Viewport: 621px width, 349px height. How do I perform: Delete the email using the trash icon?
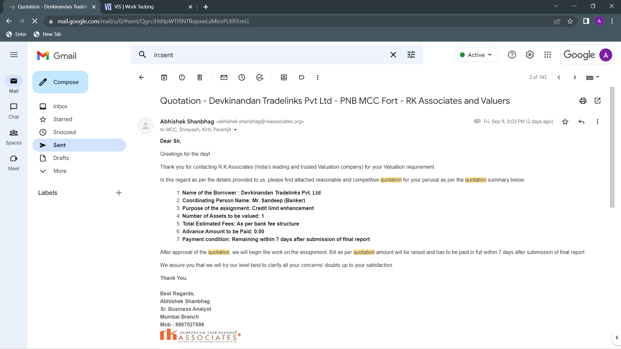click(200, 78)
